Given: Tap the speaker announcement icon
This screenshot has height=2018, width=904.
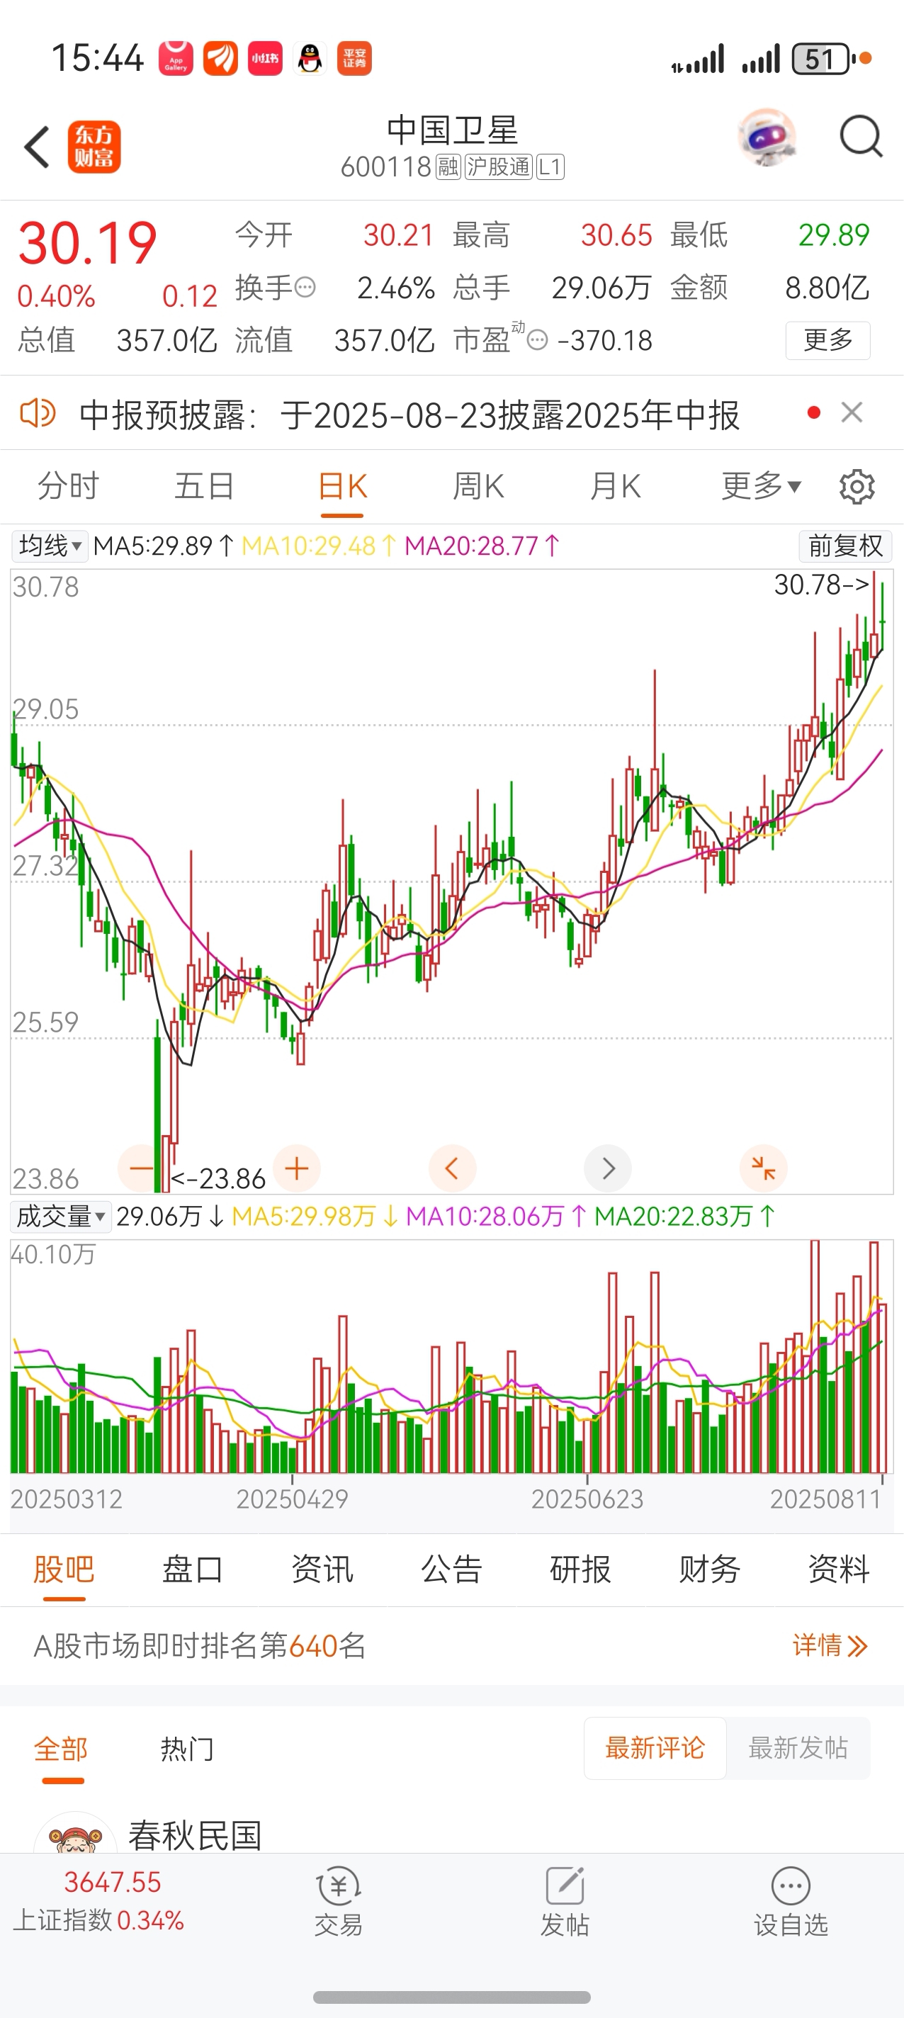Looking at the screenshot, I should [x=38, y=413].
